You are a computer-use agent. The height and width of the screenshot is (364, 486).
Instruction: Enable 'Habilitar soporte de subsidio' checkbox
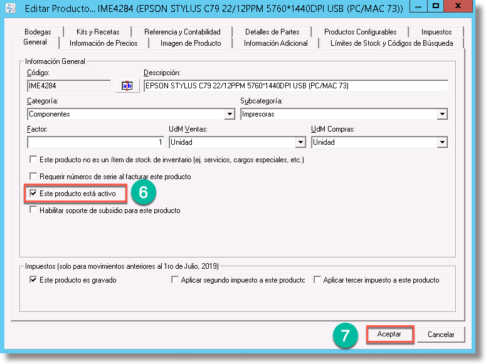coord(33,210)
